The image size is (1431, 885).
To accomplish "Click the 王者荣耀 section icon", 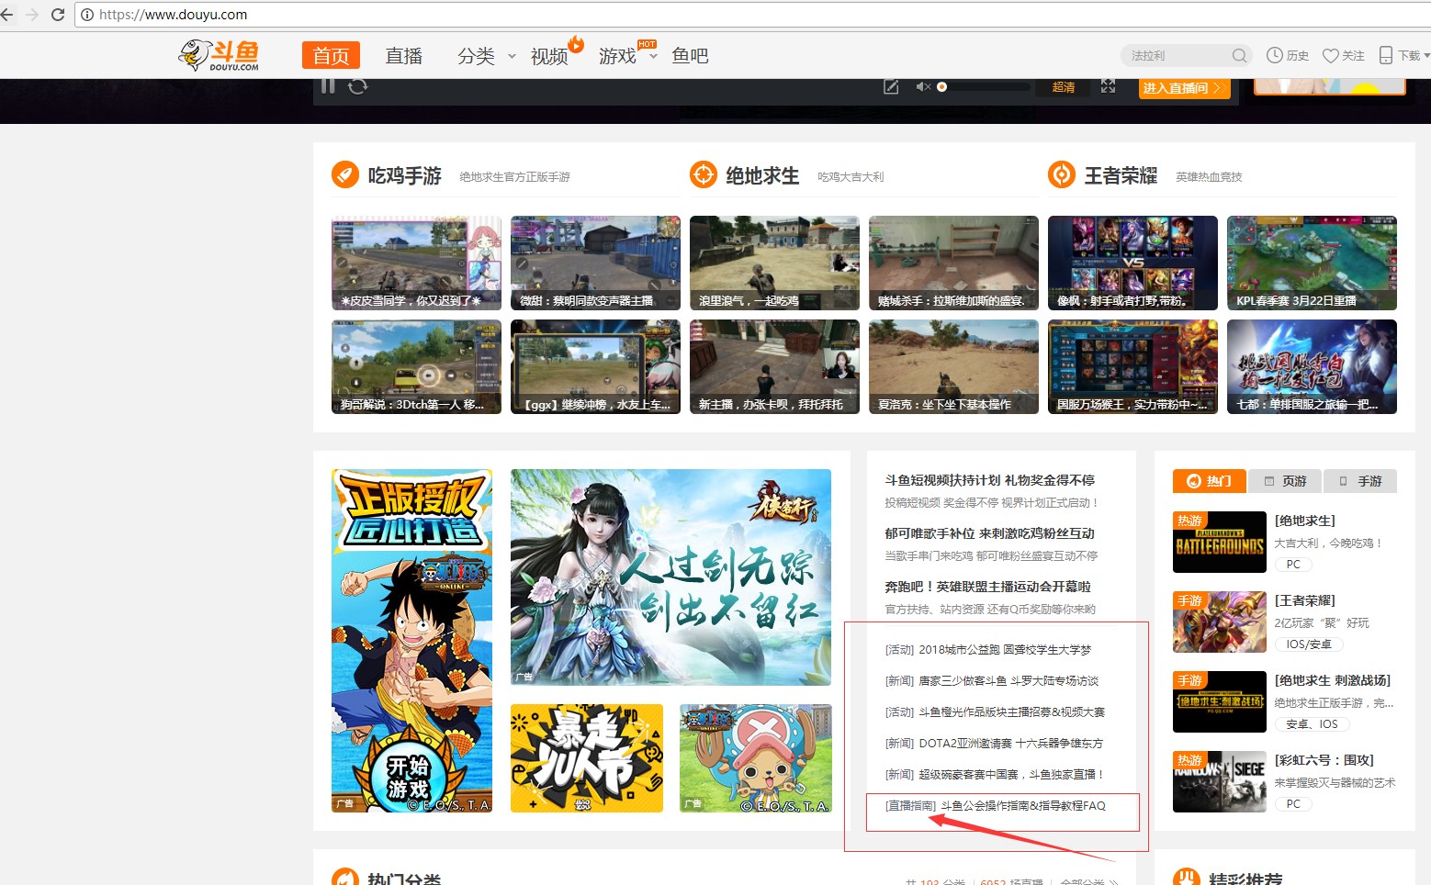I will click(1062, 174).
